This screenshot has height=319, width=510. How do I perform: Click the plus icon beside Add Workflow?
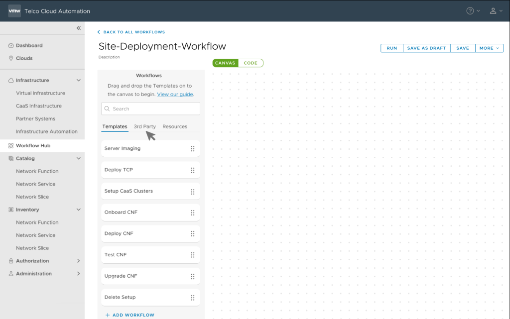(x=108, y=315)
